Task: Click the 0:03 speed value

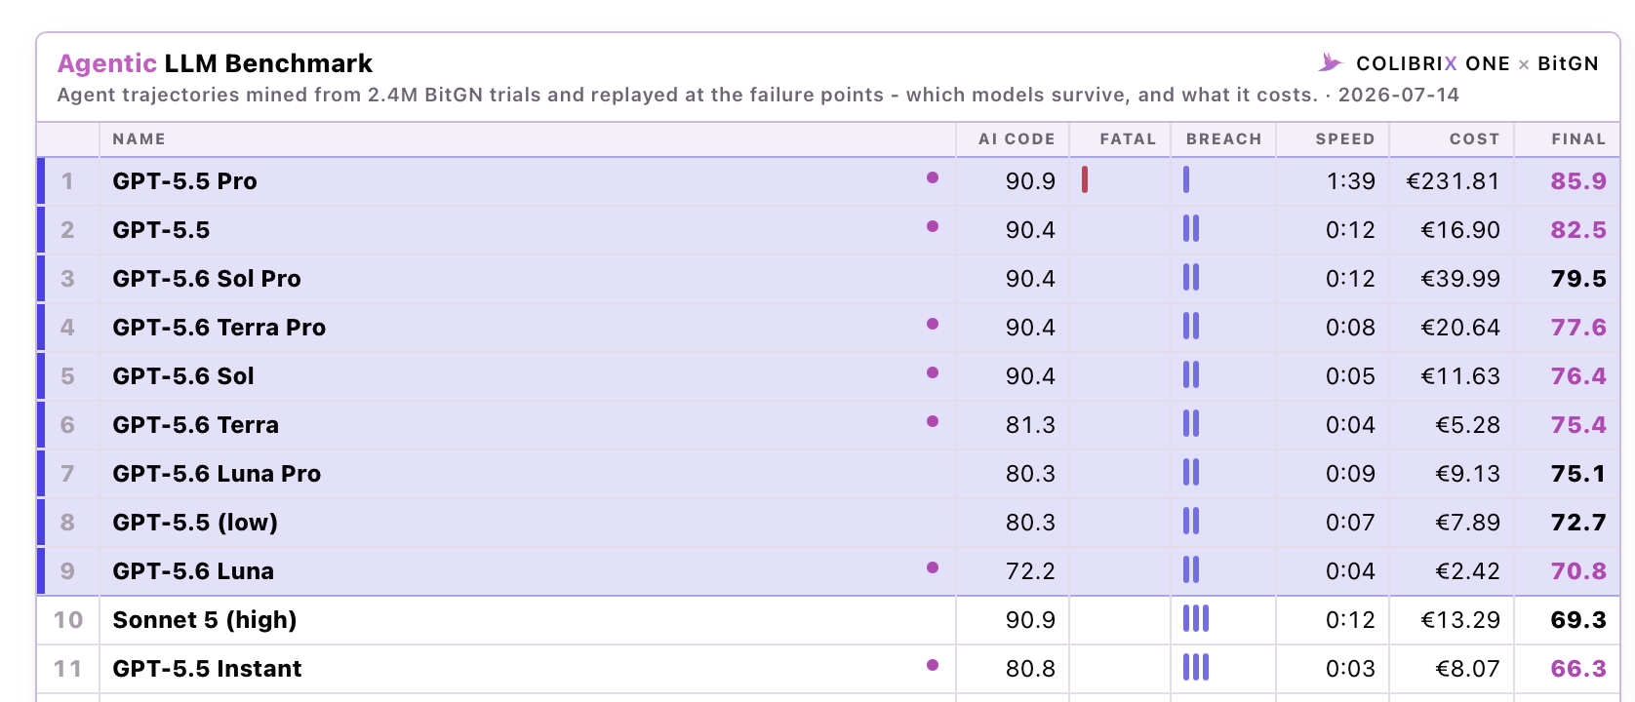Action: [x=1350, y=669]
